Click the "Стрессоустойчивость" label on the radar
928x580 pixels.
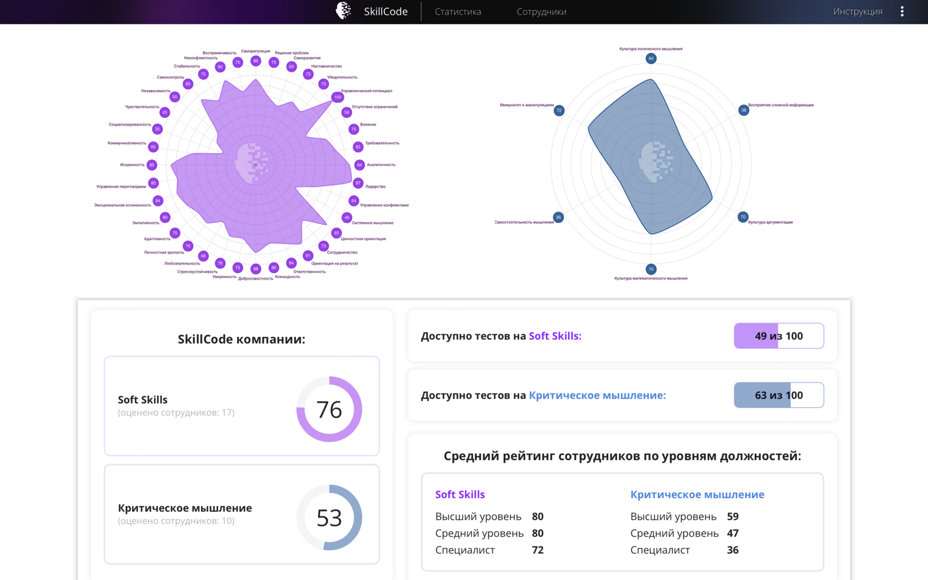(x=197, y=272)
